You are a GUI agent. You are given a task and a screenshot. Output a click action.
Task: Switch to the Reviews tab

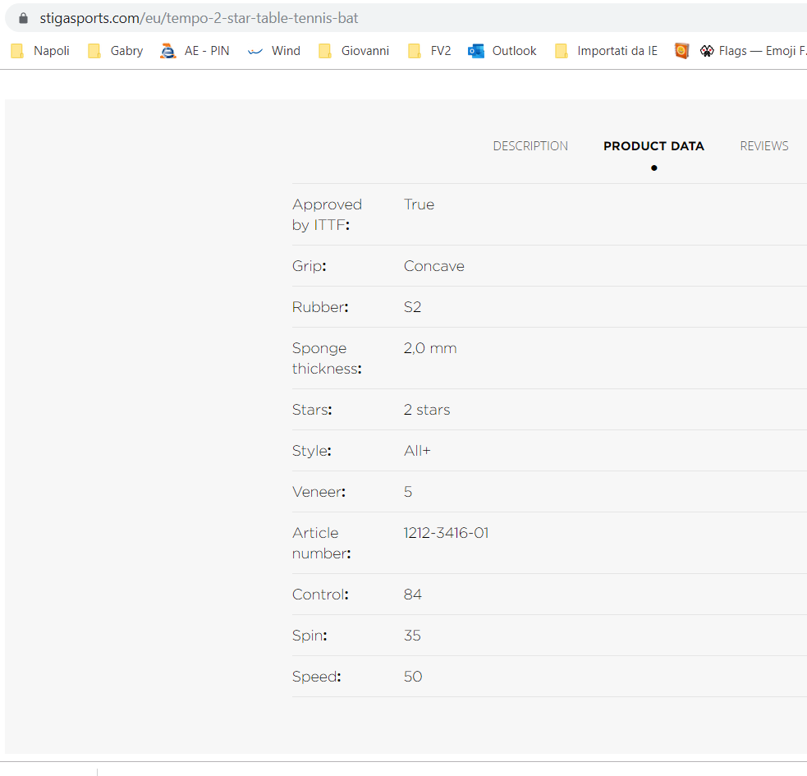pos(763,146)
